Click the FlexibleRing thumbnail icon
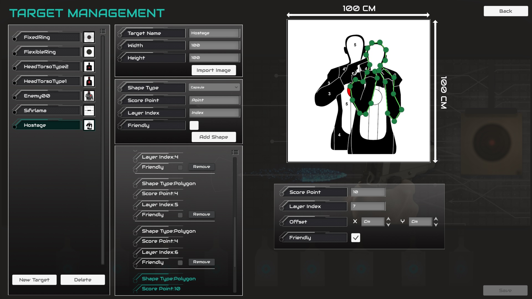The image size is (532, 299). coord(89,52)
